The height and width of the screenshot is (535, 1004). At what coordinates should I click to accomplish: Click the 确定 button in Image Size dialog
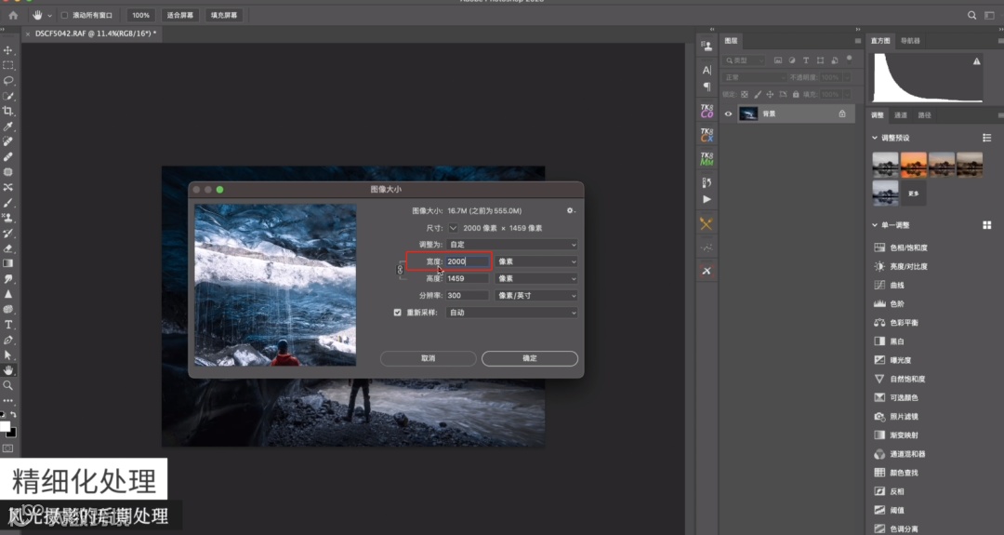[530, 359]
